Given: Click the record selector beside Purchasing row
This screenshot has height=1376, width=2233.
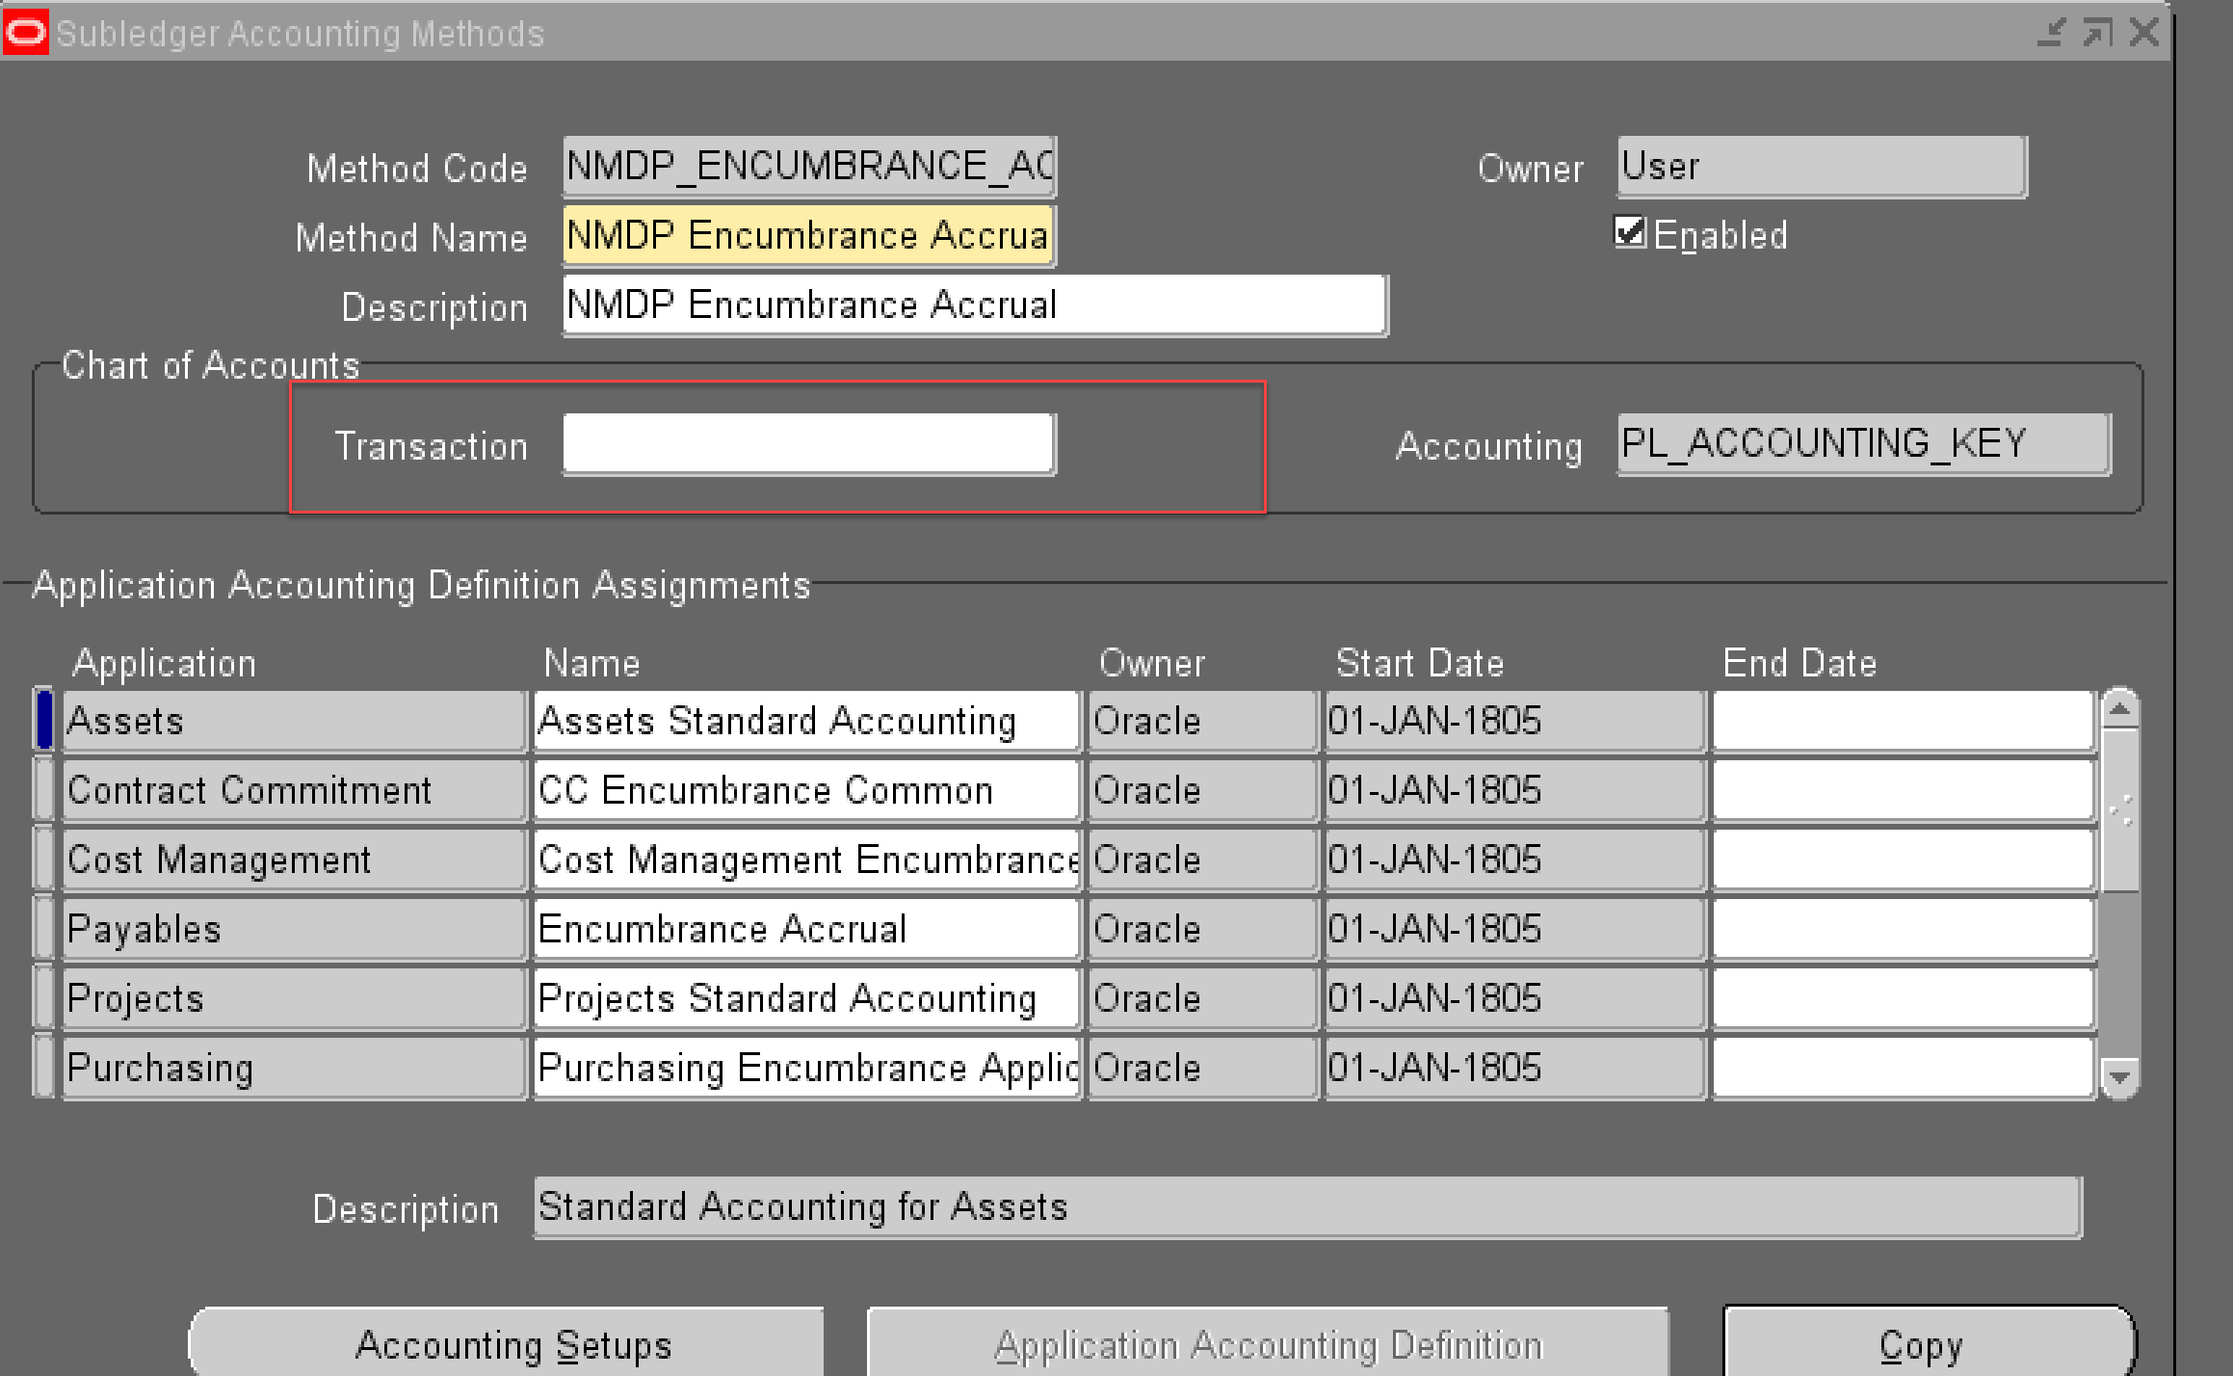Looking at the screenshot, I should point(43,1067).
